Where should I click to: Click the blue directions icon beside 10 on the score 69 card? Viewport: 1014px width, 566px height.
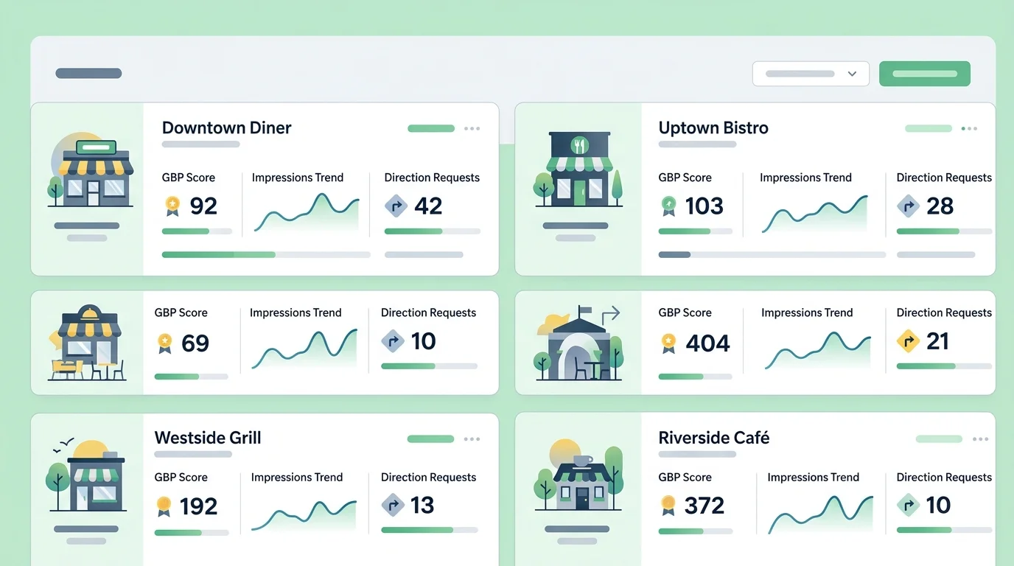393,341
